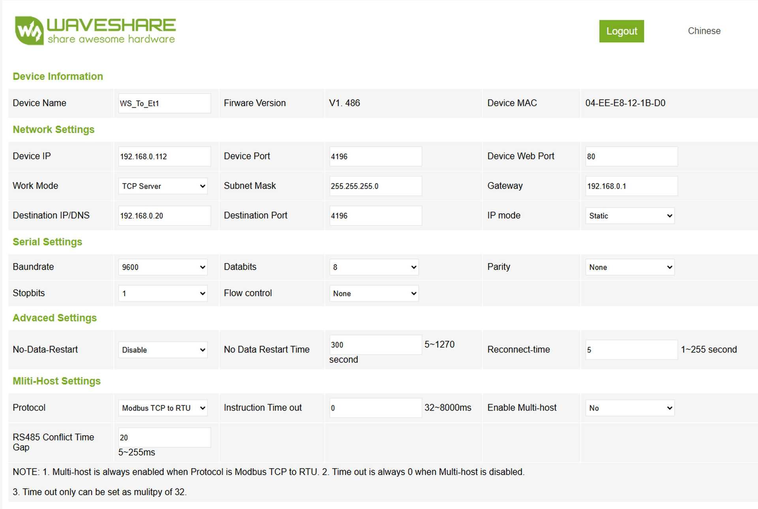Open the IP mode dropdown
Viewport: 758px width, 509px height.
tap(630, 216)
